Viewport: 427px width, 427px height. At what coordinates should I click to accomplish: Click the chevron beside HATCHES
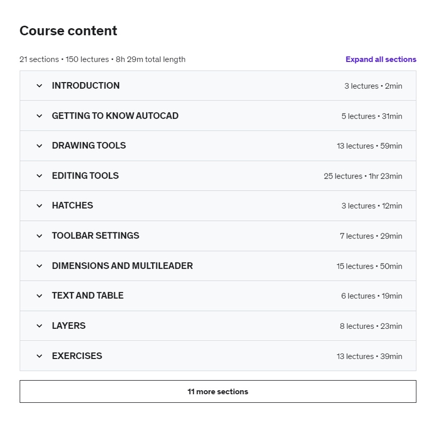coord(39,206)
